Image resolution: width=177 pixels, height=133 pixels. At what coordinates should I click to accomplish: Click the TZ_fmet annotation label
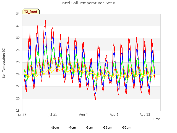(x=31, y=11)
